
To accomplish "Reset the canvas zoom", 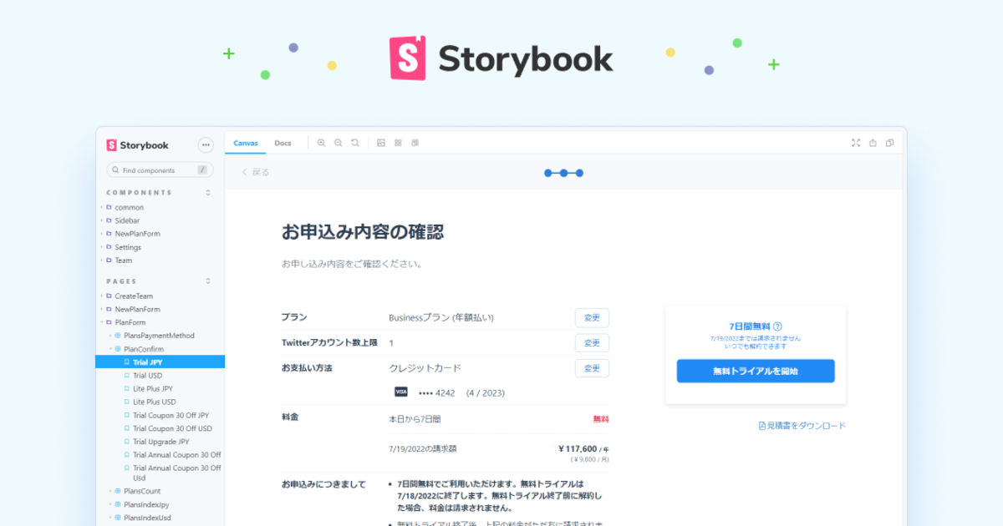I will [355, 143].
